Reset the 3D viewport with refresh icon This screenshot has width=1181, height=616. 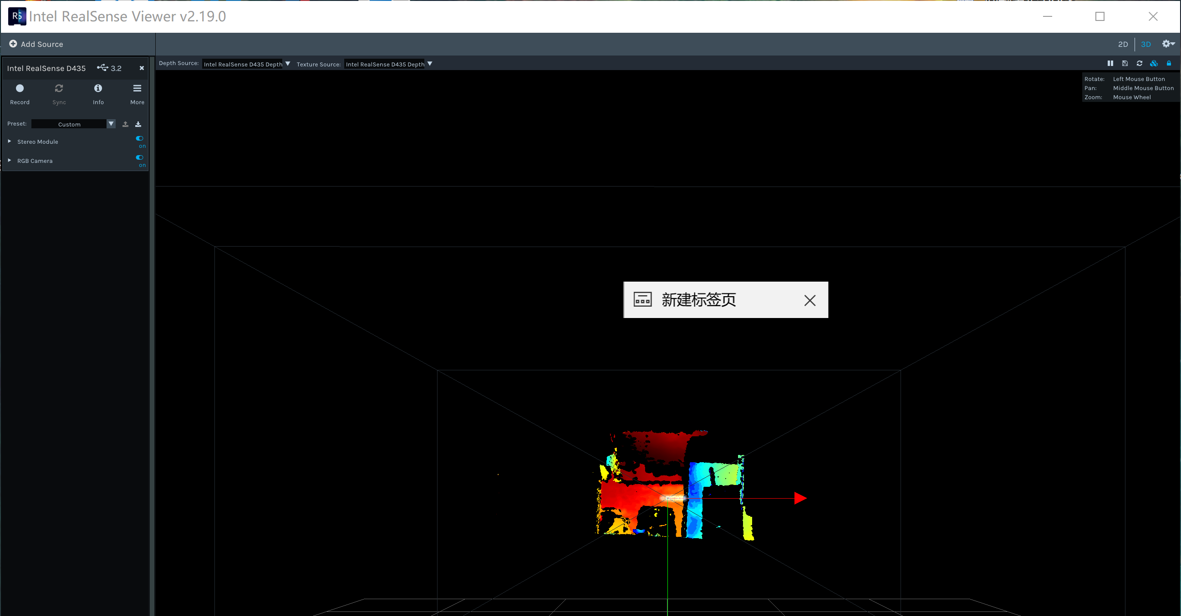pyautogui.click(x=1139, y=63)
